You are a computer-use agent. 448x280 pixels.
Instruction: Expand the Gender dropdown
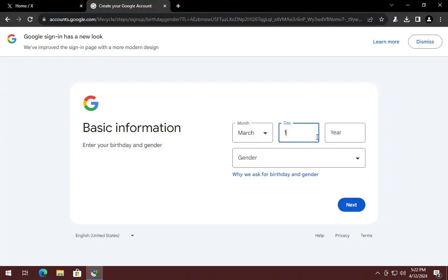tap(299, 158)
